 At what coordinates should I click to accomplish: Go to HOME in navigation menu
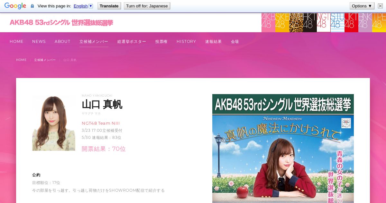tap(16, 42)
